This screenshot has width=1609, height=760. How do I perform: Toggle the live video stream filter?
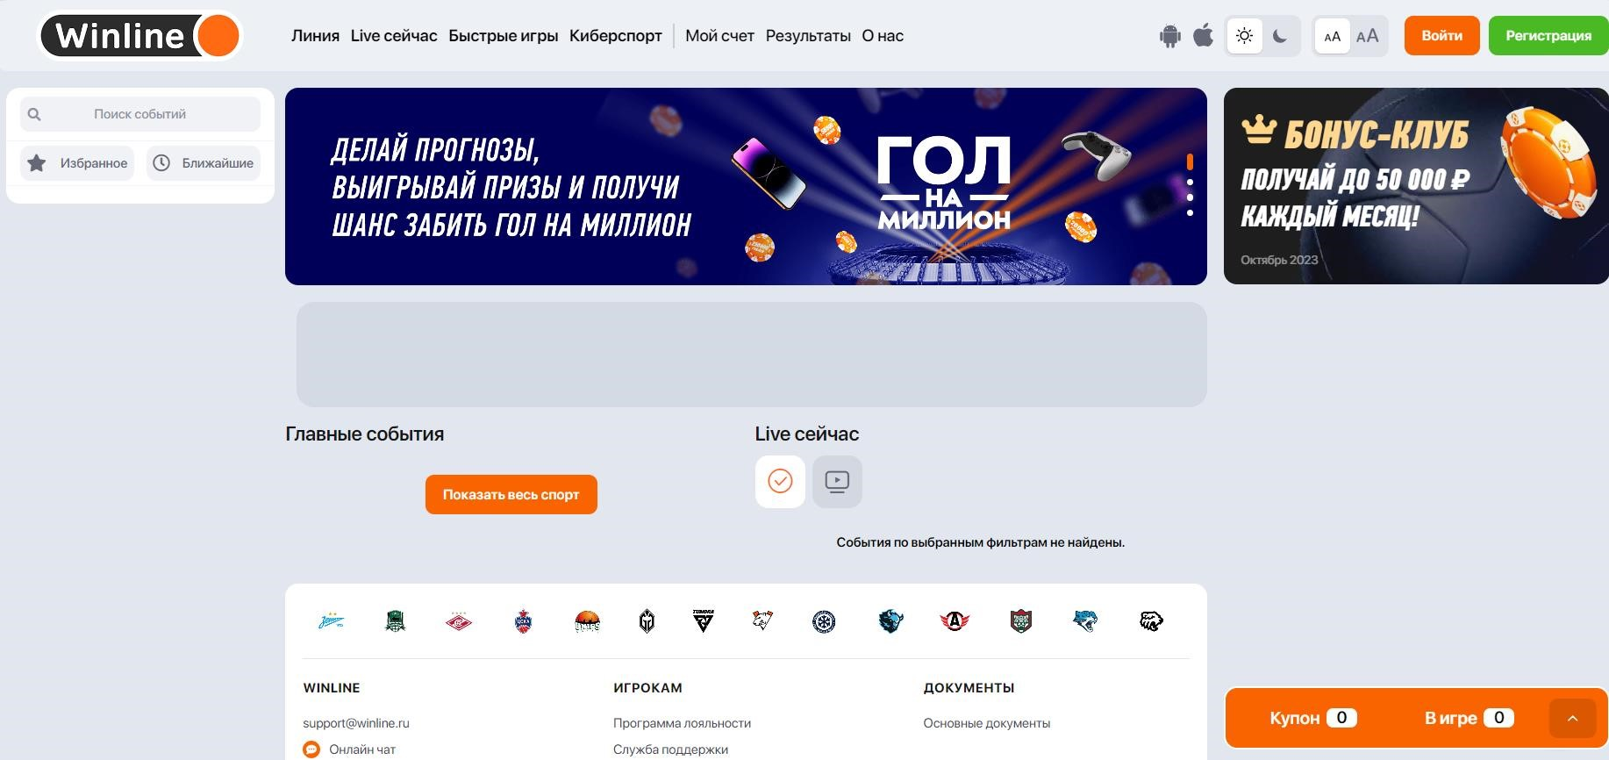tap(837, 481)
